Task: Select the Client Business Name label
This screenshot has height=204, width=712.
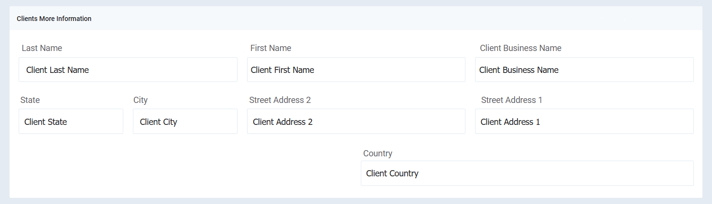Action: [x=520, y=48]
